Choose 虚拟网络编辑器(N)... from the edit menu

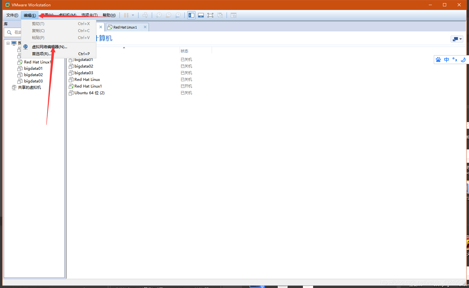pos(59,47)
